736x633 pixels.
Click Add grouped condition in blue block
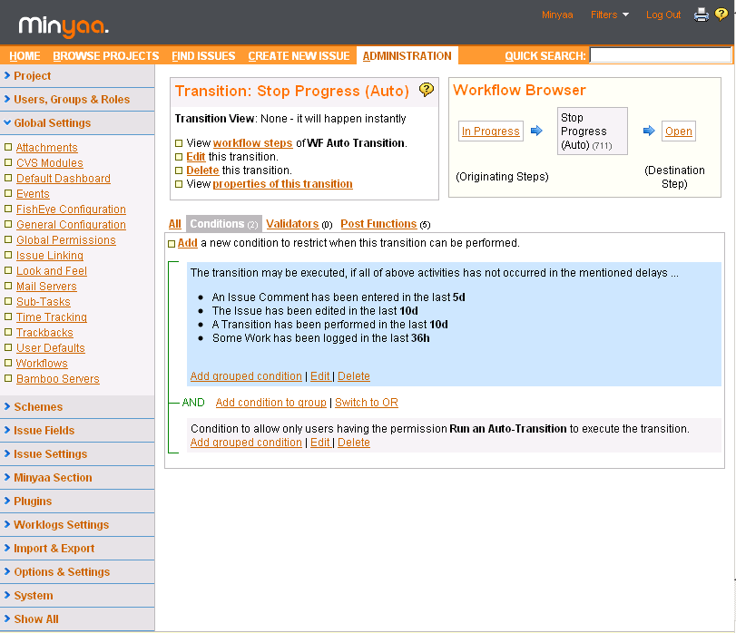(246, 376)
